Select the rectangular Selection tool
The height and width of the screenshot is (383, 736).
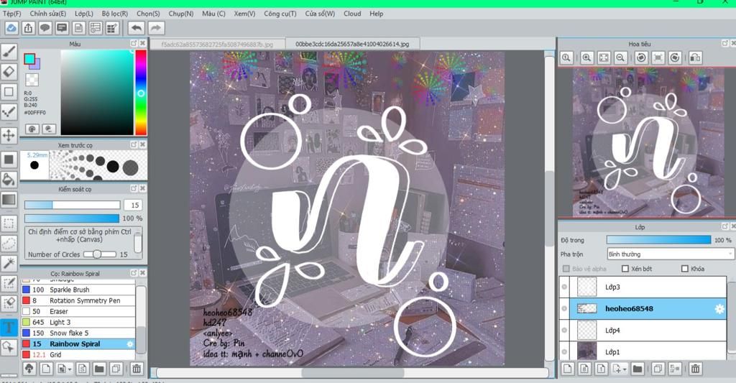9,223
